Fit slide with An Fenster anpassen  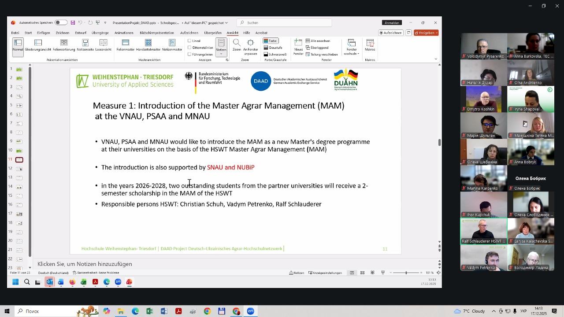point(251,46)
